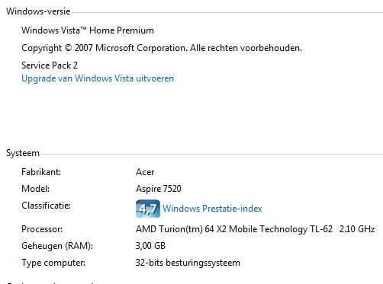Select the AMD Turion 64 X2 processor name
The image size is (383, 284).
coord(234,229)
